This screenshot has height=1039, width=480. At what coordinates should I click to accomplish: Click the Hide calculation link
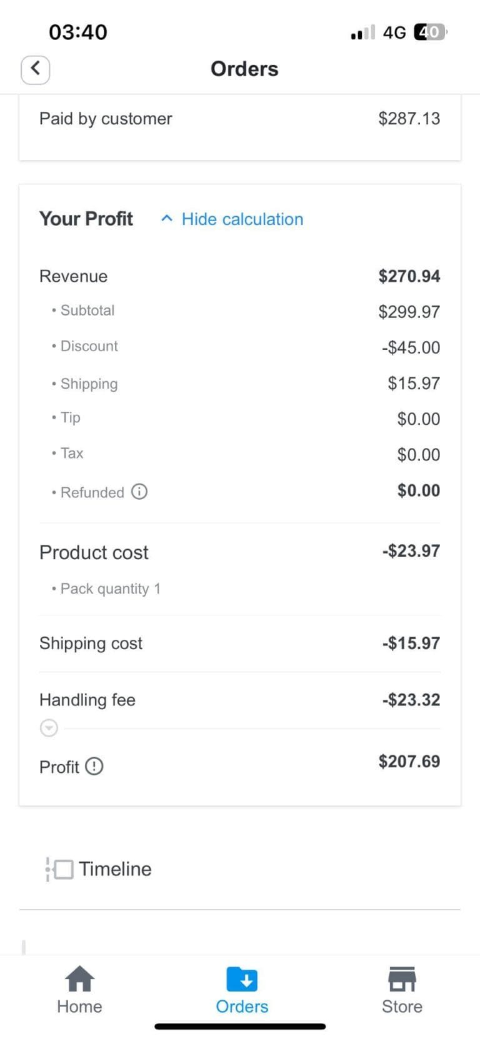pos(242,219)
